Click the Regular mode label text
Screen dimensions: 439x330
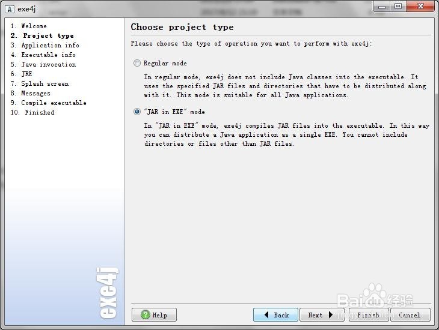(x=165, y=63)
